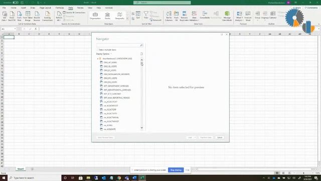Click Stop sharing button
Screen dimensions: 321x181
176,170
